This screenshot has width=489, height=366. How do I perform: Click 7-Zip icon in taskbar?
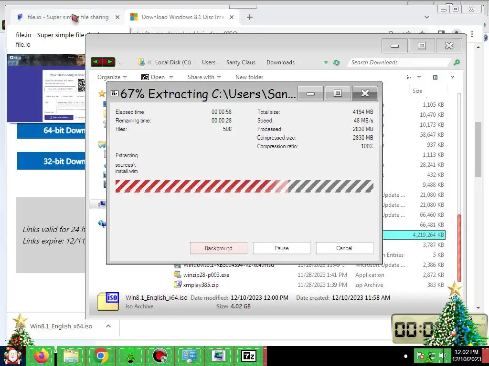pos(248,356)
